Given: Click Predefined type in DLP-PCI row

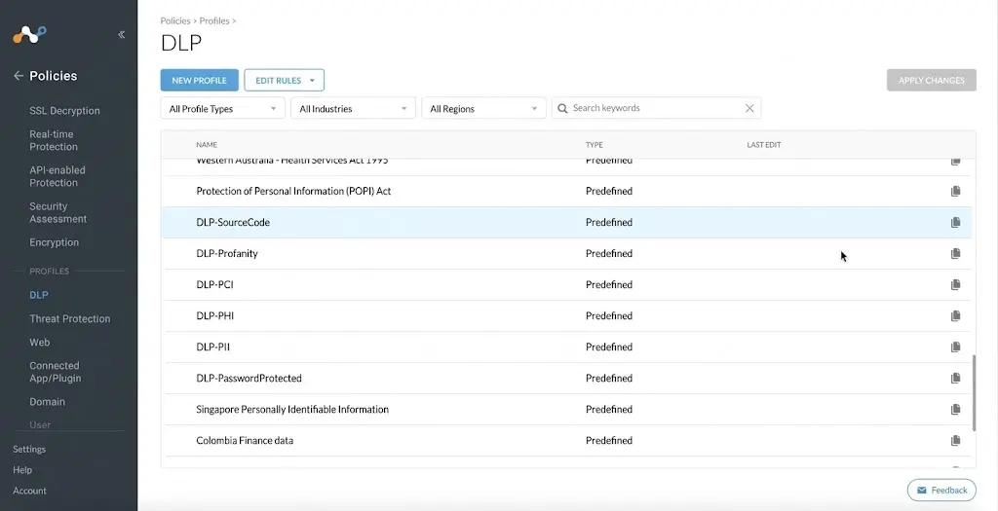Looking at the screenshot, I should point(609,285).
